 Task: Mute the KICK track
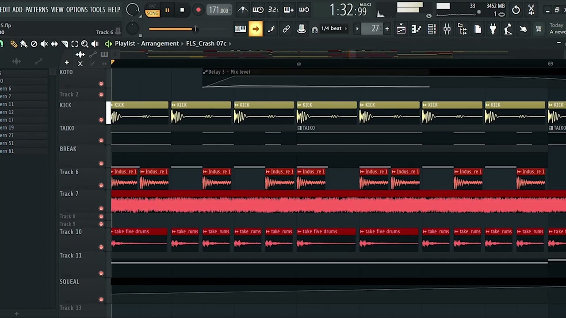tap(101, 120)
